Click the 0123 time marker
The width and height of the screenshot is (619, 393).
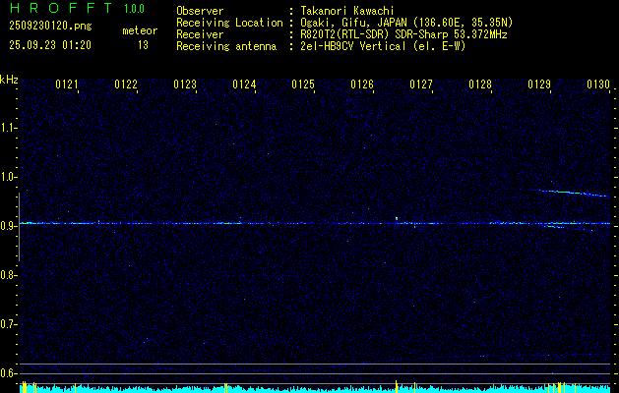pyautogui.click(x=185, y=84)
